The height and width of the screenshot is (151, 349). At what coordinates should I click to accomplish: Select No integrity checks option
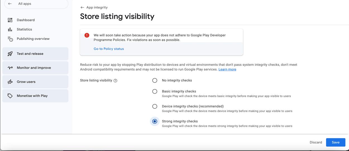click(x=155, y=80)
